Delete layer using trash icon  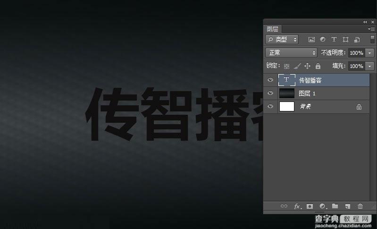point(360,206)
